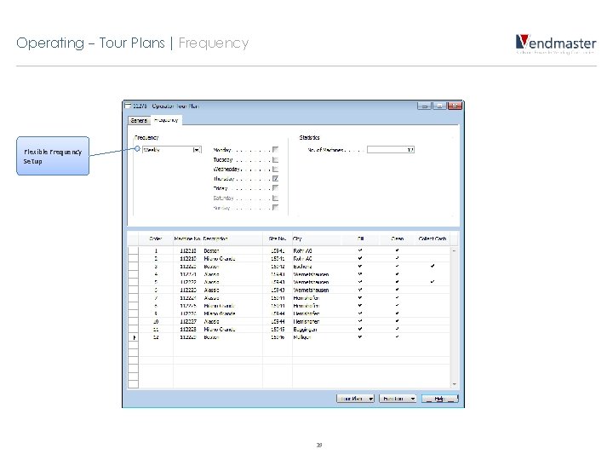613x460 pixels.
Task: Click the Clean column header
Action: click(398, 239)
